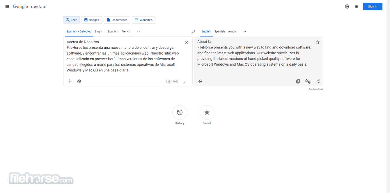The image size is (390, 193).
Task: Save translation with star icon
Action: pos(318,42)
